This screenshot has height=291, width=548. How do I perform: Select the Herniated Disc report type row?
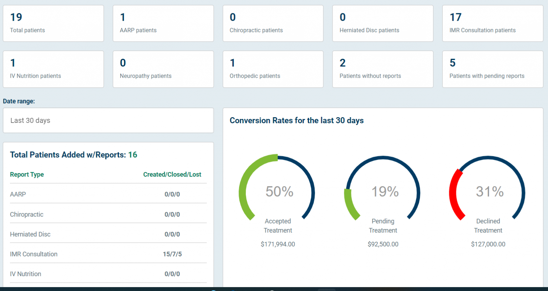pyautogui.click(x=108, y=234)
